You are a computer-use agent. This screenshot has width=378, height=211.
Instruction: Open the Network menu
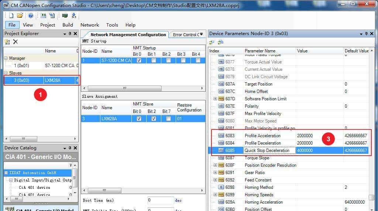pos(90,25)
